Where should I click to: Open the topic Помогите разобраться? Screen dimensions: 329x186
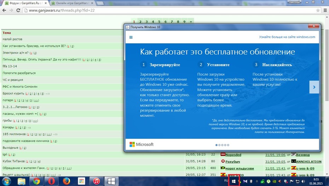(19, 73)
